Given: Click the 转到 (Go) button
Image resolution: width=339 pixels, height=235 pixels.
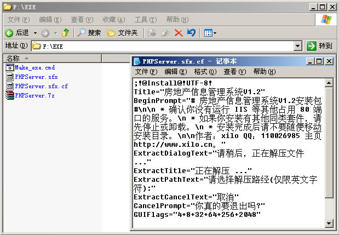Looking at the screenshot, I should 320,47.
